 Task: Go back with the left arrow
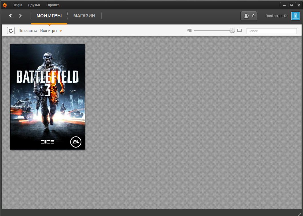tap(11, 16)
